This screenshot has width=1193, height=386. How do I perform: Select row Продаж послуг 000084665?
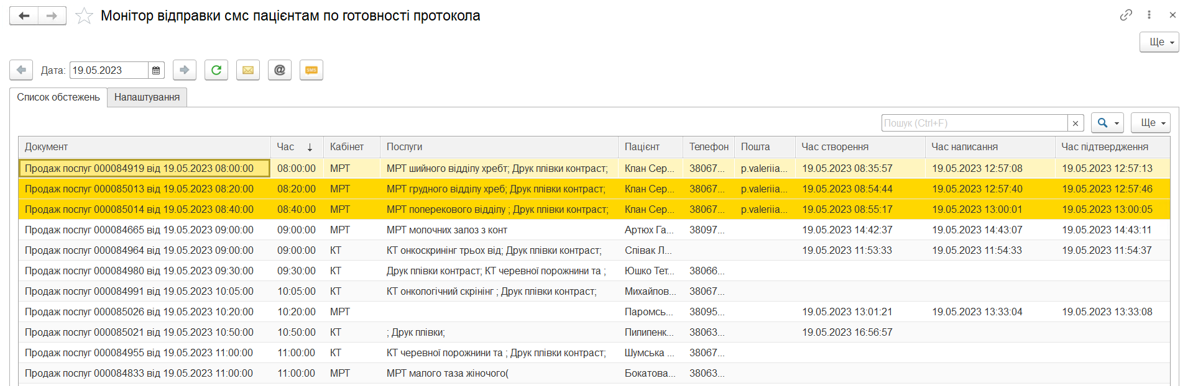[x=139, y=230]
